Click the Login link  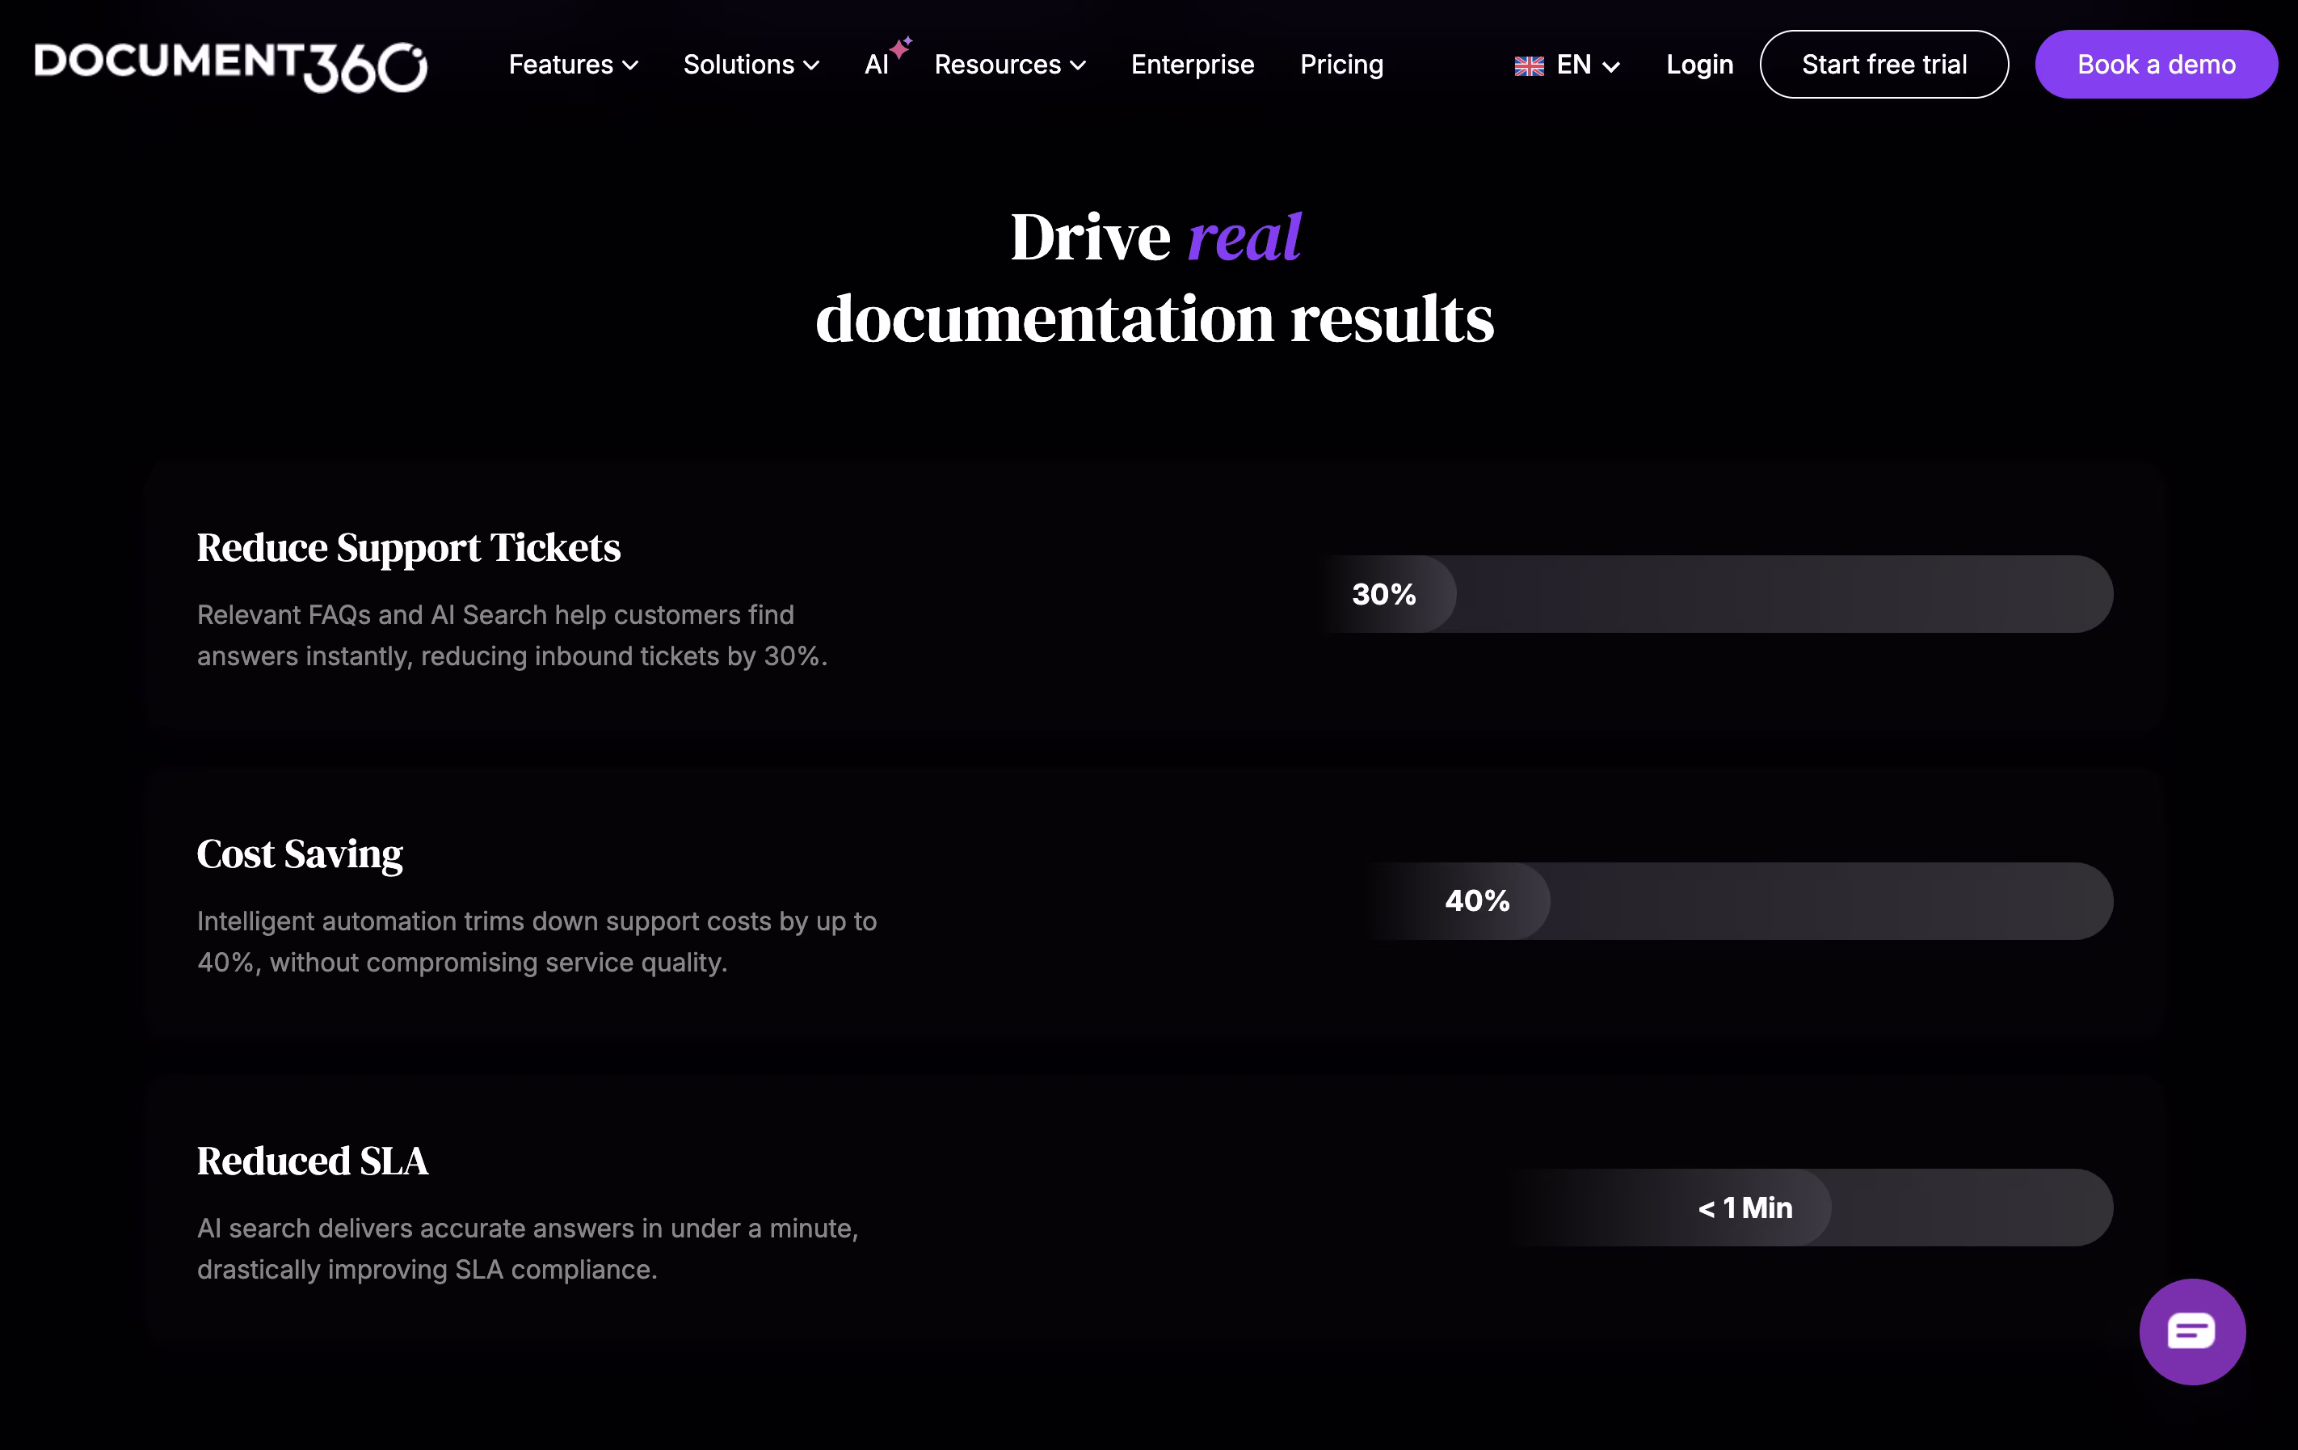coord(1699,64)
